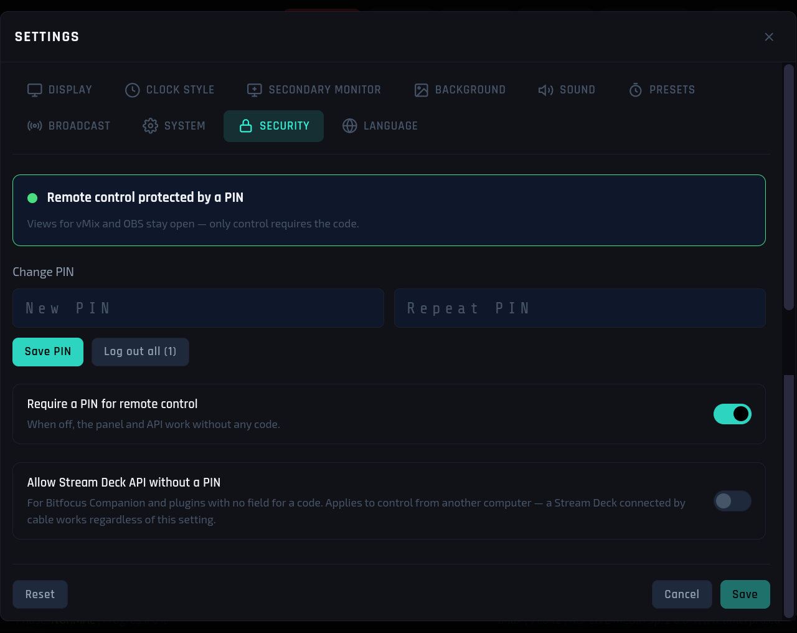
Task: Enable Allow Stream Deck API without PIN
Action: [732, 501]
